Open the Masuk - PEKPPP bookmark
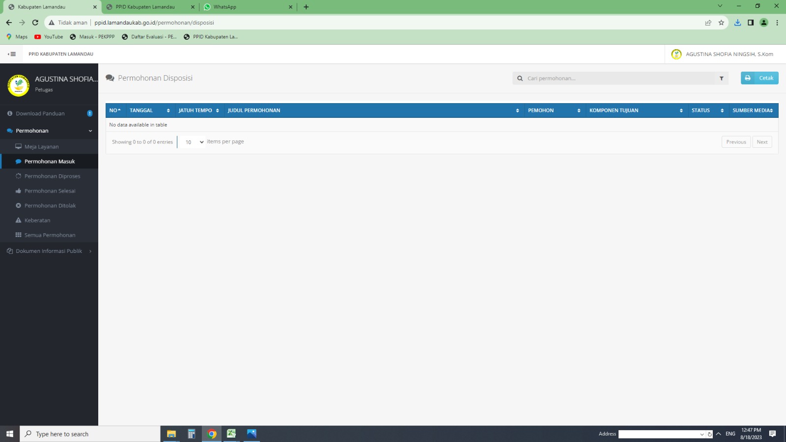 tap(92, 37)
